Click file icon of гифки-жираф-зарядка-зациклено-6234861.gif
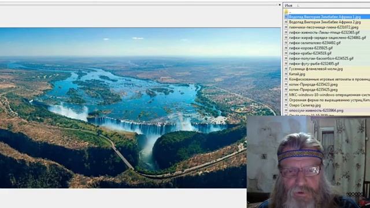Screen dimensions: 370x208 click(x=286, y=38)
